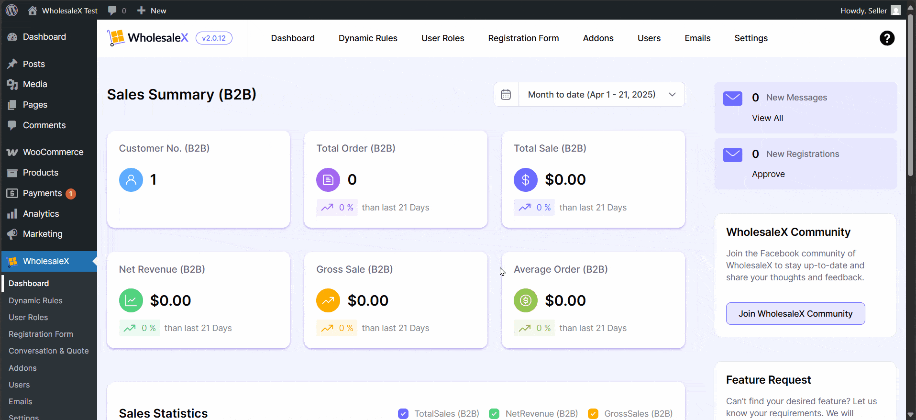Expand the date range chevron arrow
This screenshot has width=916, height=420.
click(x=672, y=95)
